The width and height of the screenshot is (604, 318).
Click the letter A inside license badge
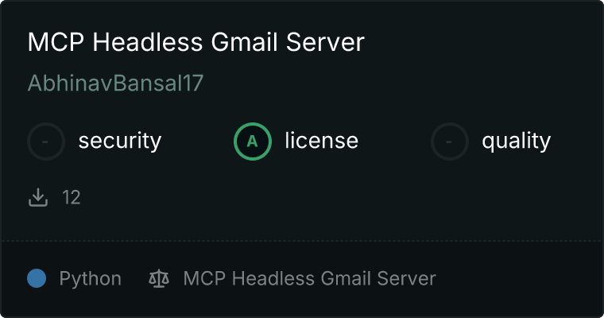click(252, 142)
